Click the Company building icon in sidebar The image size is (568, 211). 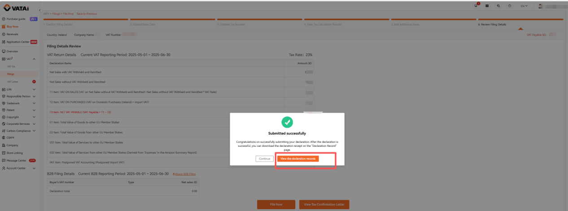[4, 145]
